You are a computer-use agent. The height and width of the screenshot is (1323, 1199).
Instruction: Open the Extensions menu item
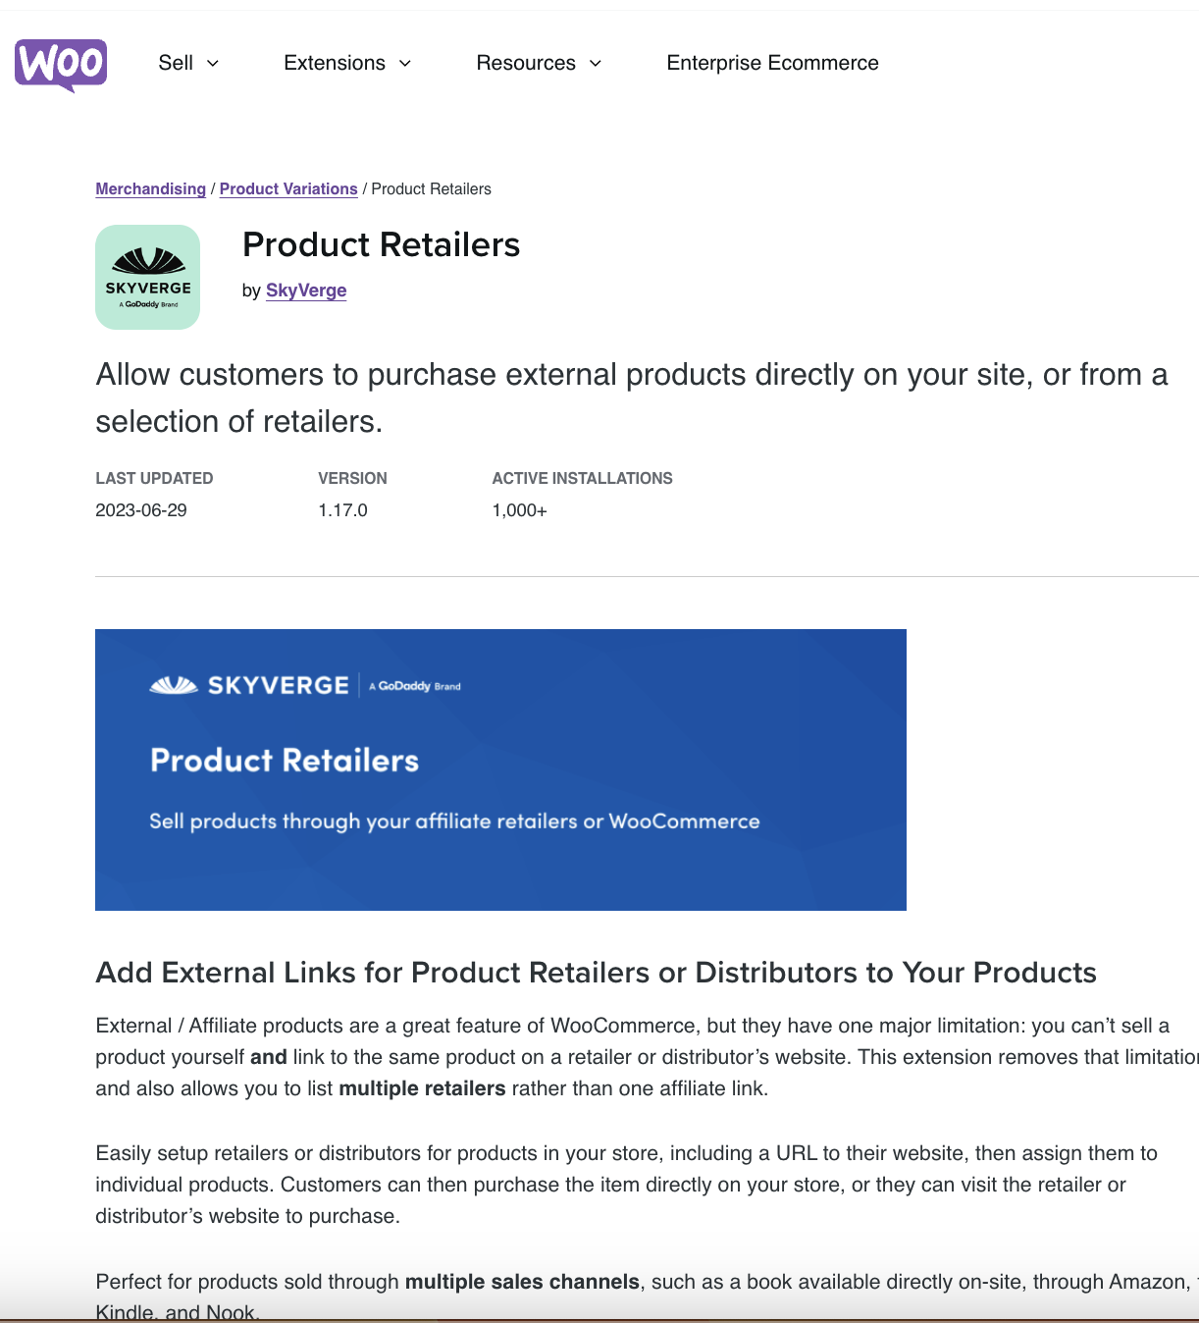(335, 63)
